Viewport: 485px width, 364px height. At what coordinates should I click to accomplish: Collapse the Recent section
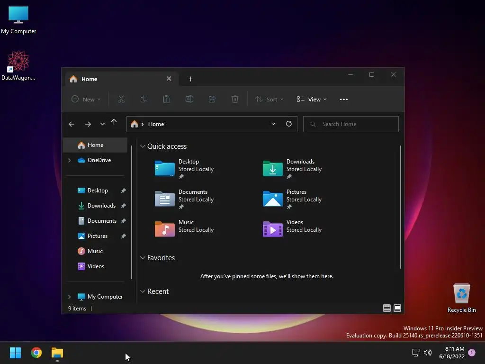coord(143,291)
